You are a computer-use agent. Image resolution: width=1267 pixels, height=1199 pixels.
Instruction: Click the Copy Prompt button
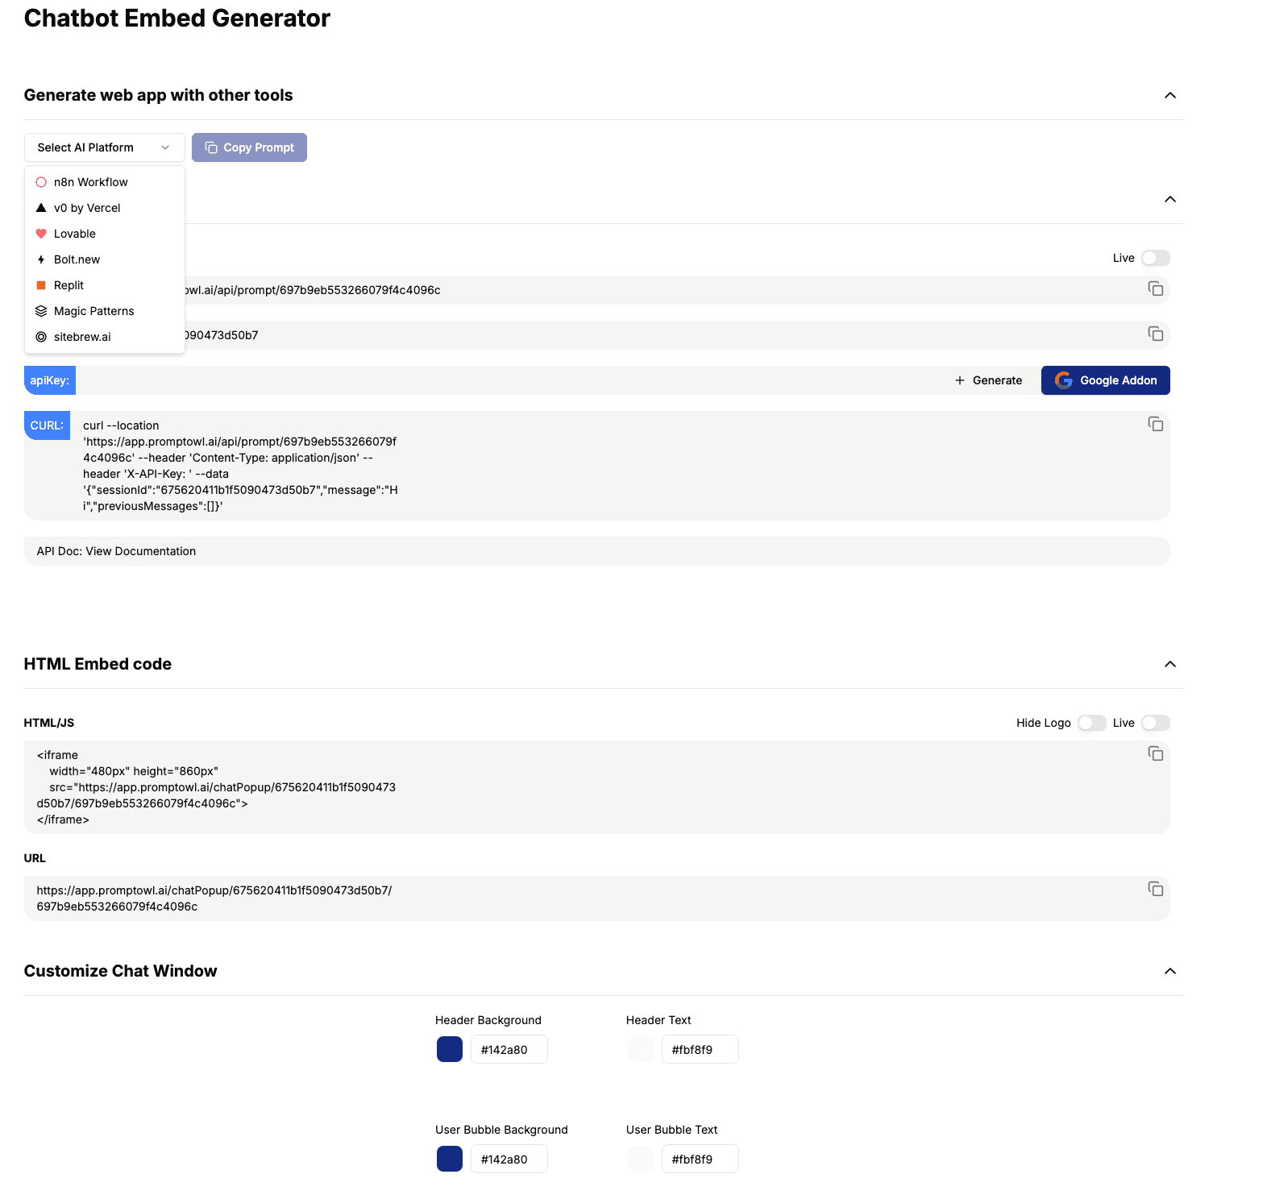click(x=249, y=147)
